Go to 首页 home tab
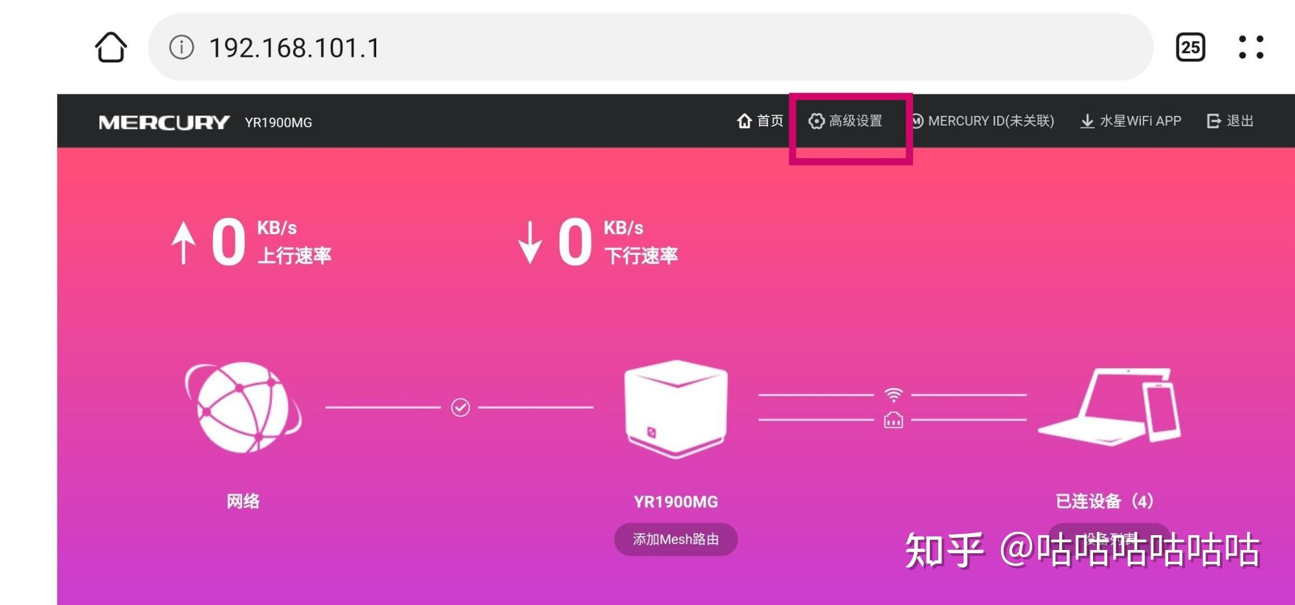Viewport: 1295px width, 605px height. tap(760, 121)
